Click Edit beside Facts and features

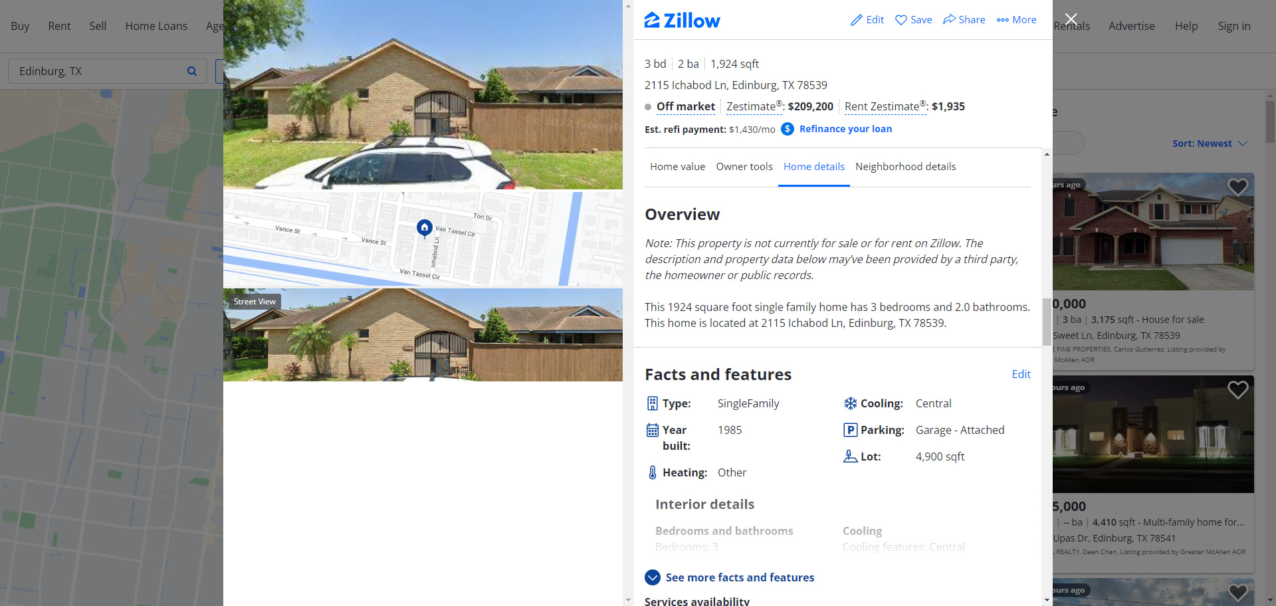(x=1021, y=374)
